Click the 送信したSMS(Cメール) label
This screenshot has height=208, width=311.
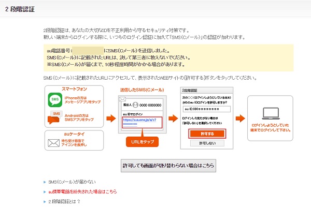(142, 90)
